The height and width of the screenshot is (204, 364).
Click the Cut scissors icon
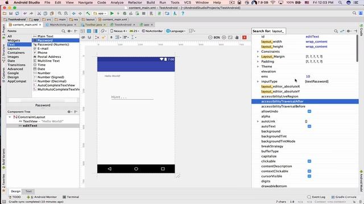39,14
